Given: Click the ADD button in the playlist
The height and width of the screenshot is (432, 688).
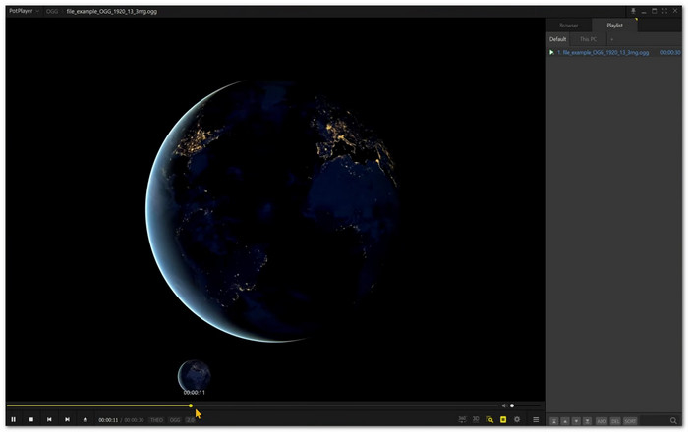Looking at the screenshot, I should 602,421.
